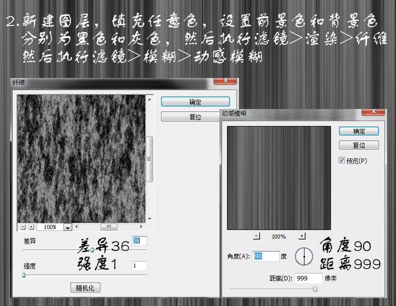Click the vertical scrollbar thumb in 纤维 preview
396x306 pixels.
[x=149, y=159]
